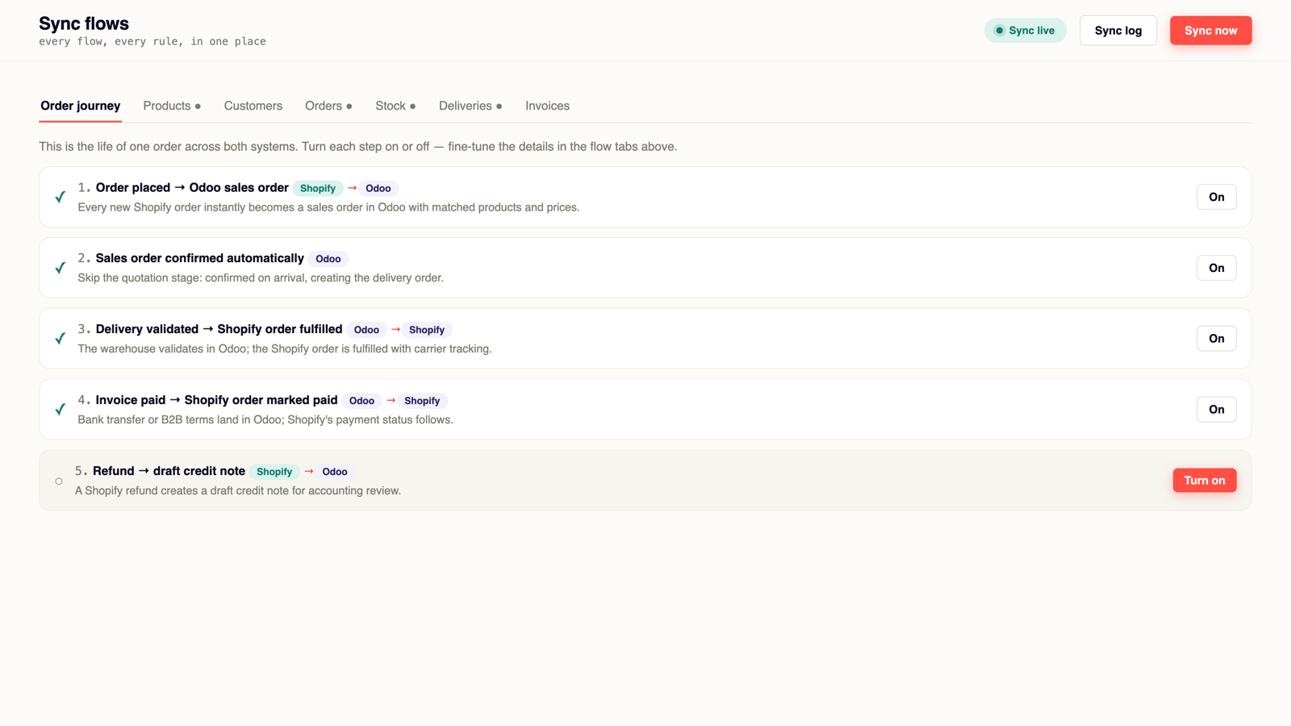Toggle the On switch for Sales order confirmed
The width and height of the screenshot is (1291, 726).
pyautogui.click(x=1217, y=268)
